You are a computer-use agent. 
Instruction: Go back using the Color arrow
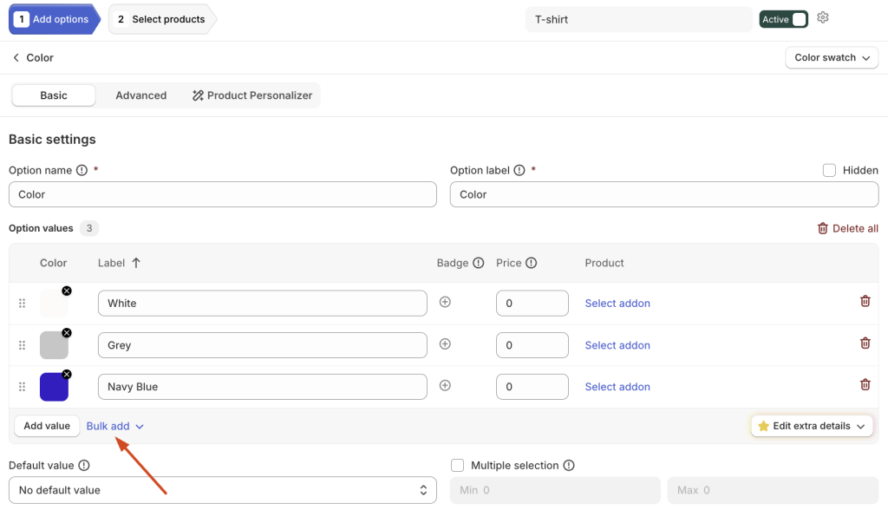16,57
